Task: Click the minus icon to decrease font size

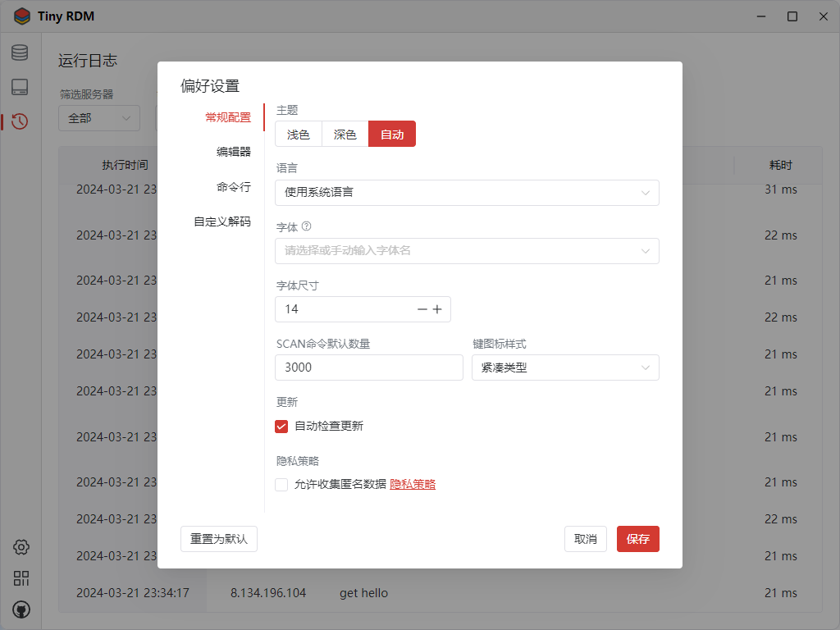Action: tap(422, 309)
